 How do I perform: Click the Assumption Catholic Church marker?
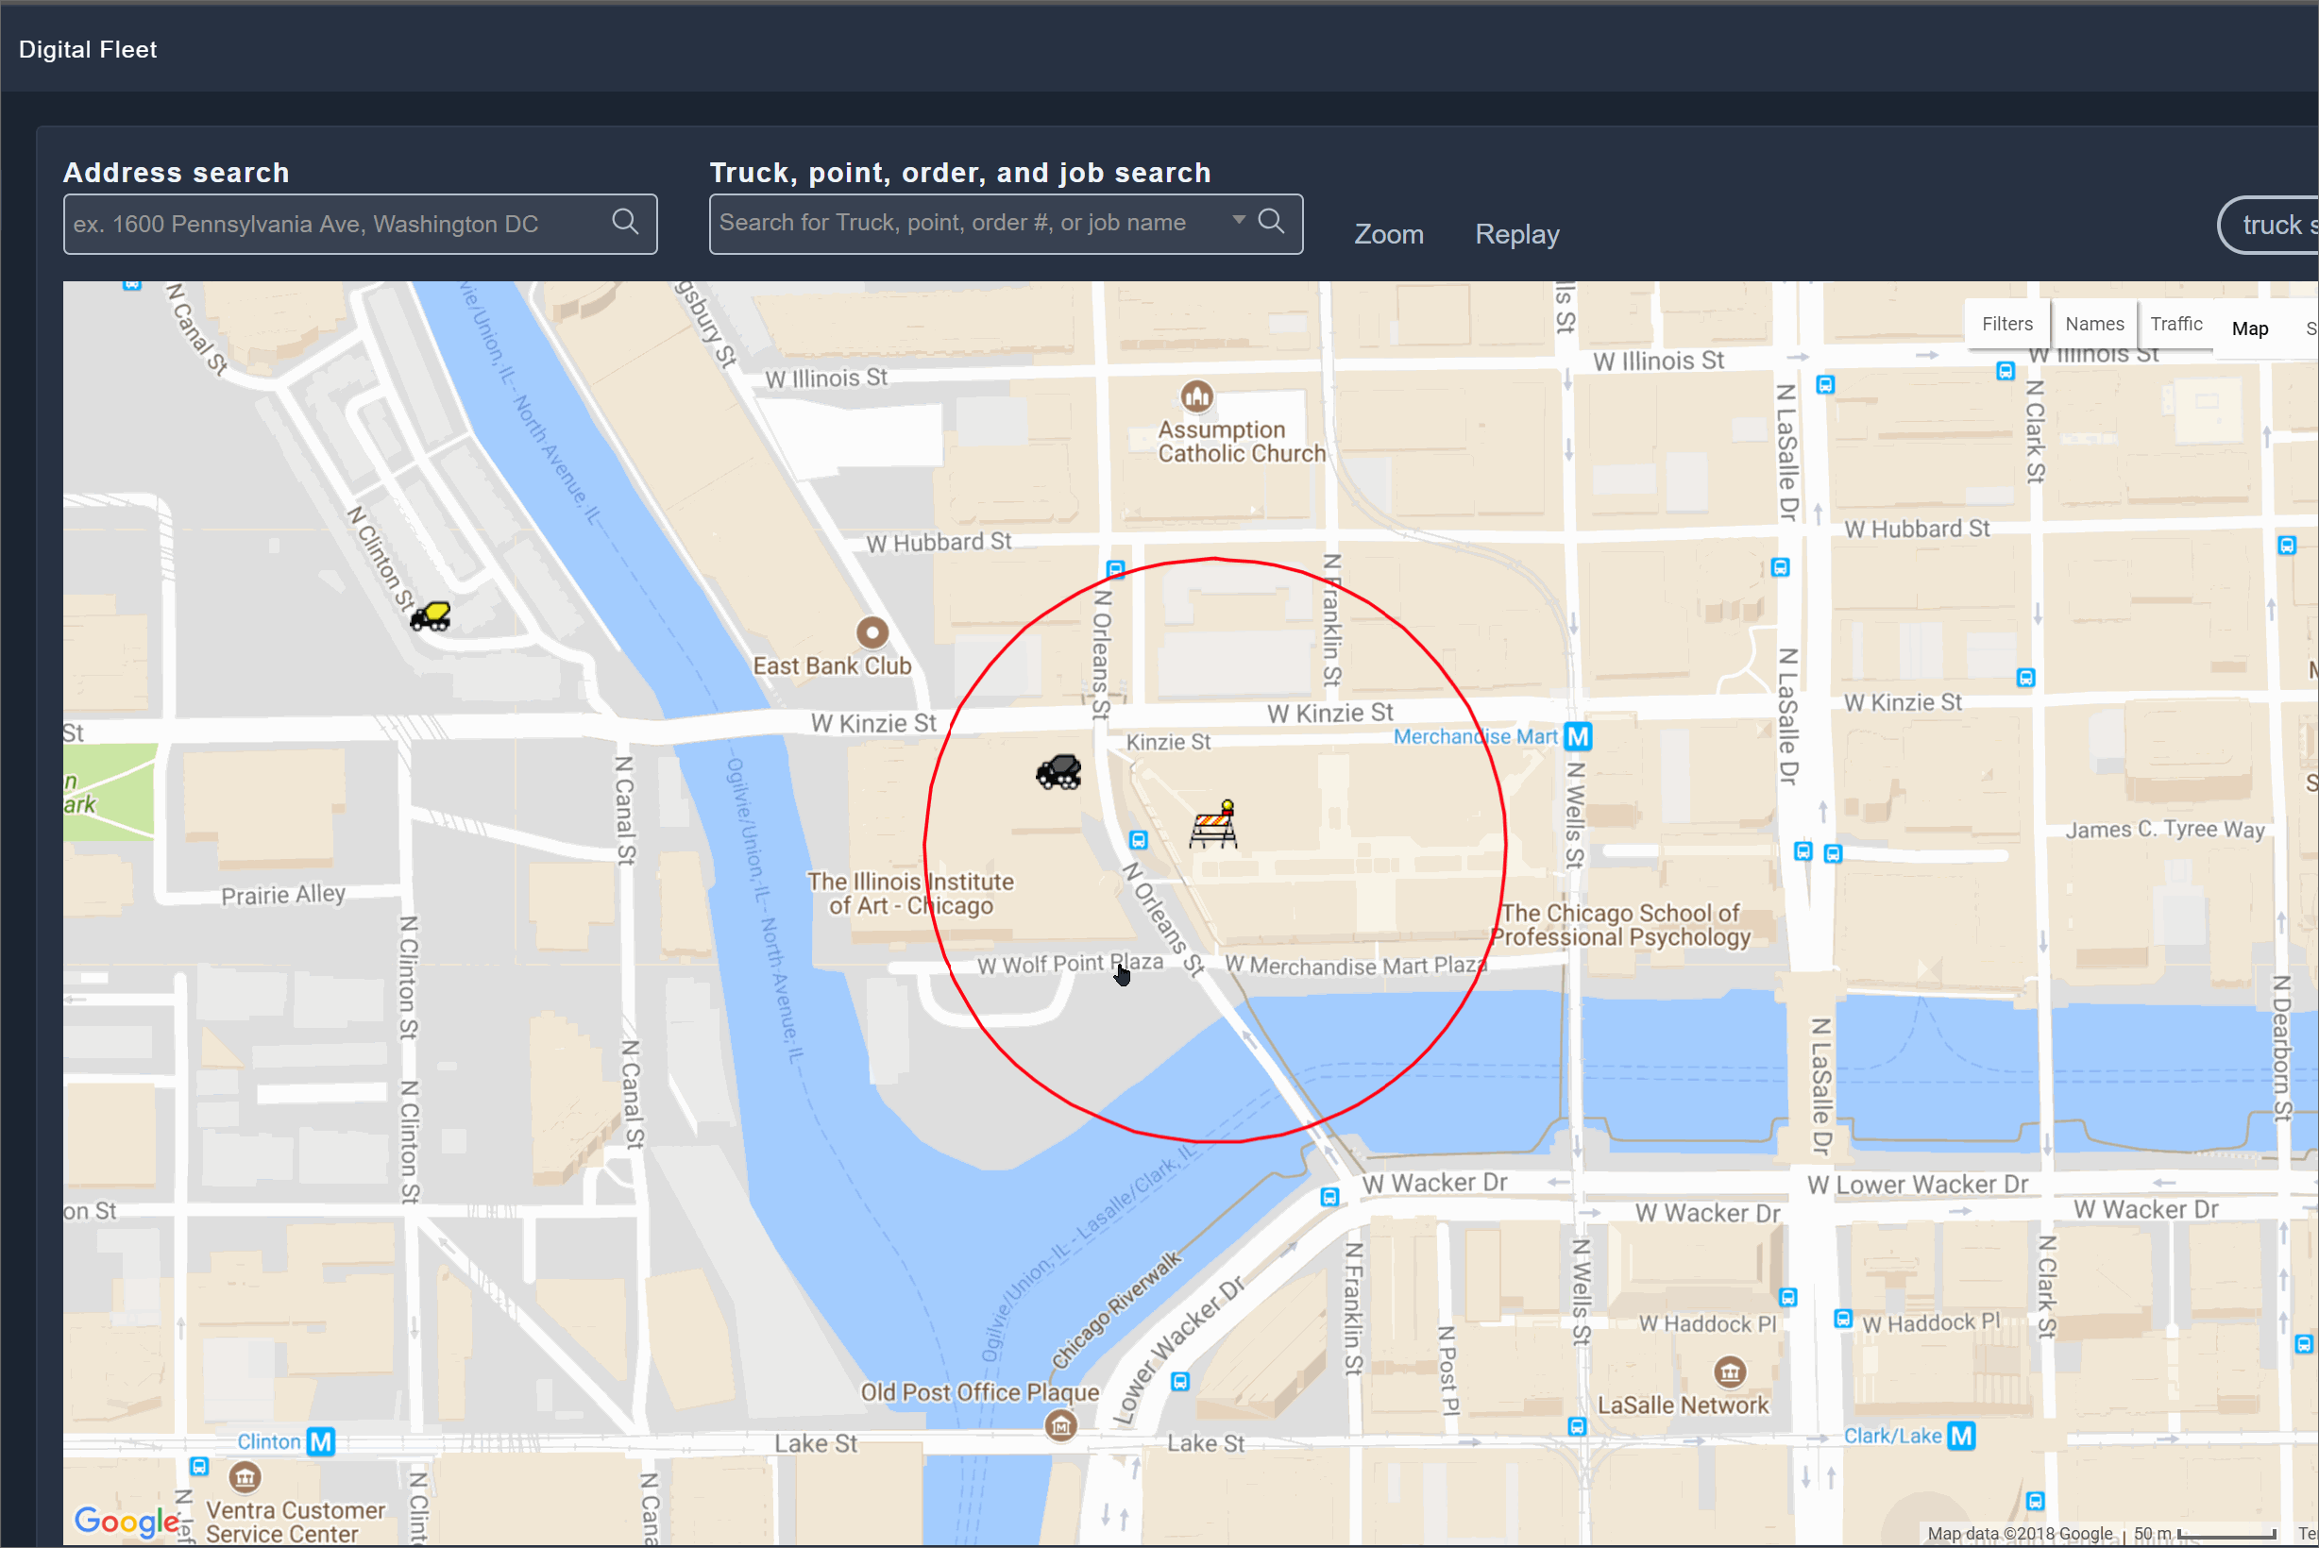[x=1197, y=396]
